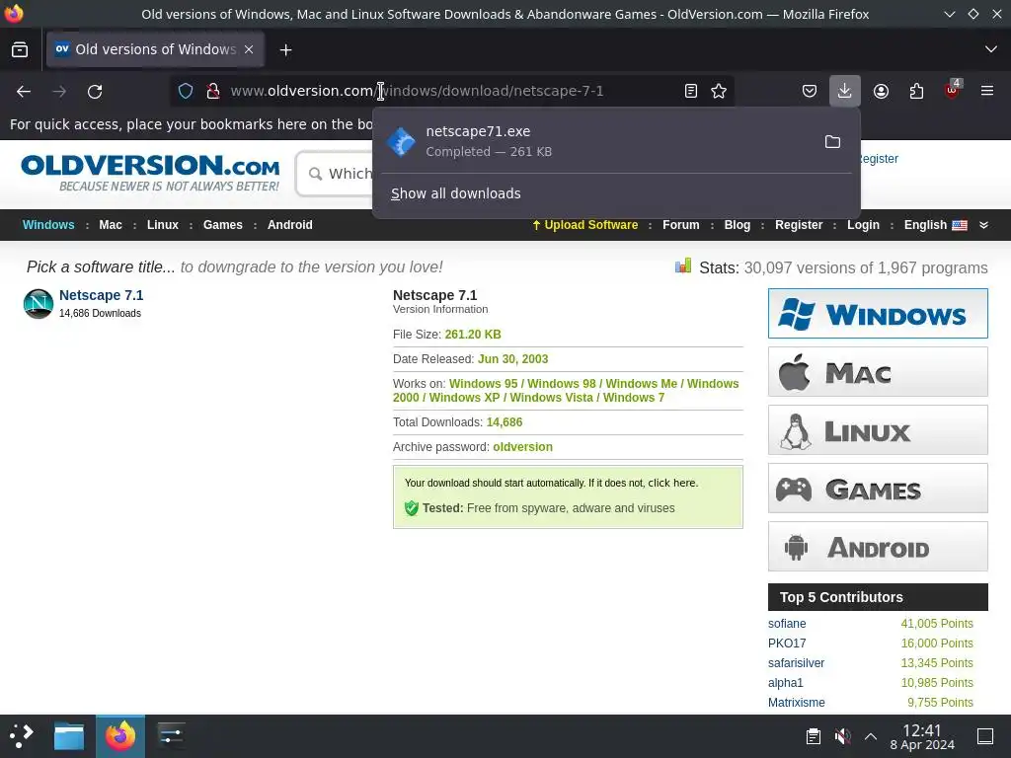The height and width of the screenshot is (758, 1011).
Task: Open the Mac nav menu item
Action: [x=111, y=225]
